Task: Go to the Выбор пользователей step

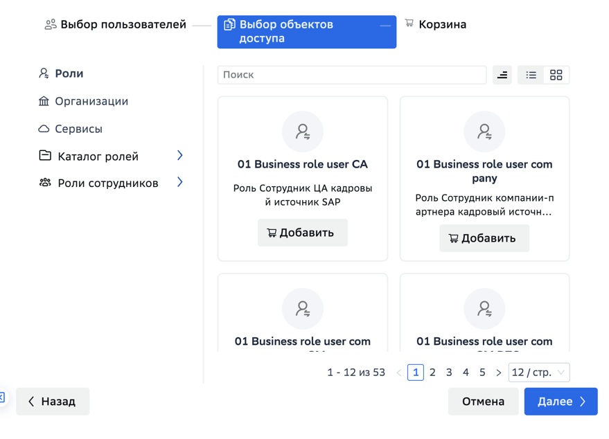Action: click(x=115, y=24)
